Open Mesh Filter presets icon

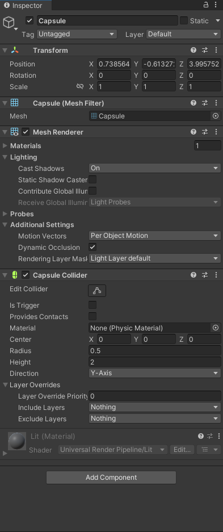[x=205, y=103]
